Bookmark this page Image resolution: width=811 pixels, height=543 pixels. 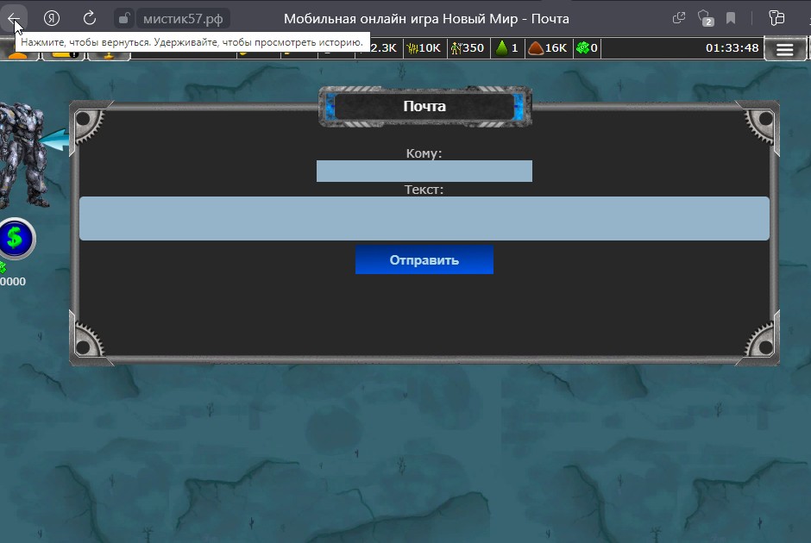tap(731, 18)
